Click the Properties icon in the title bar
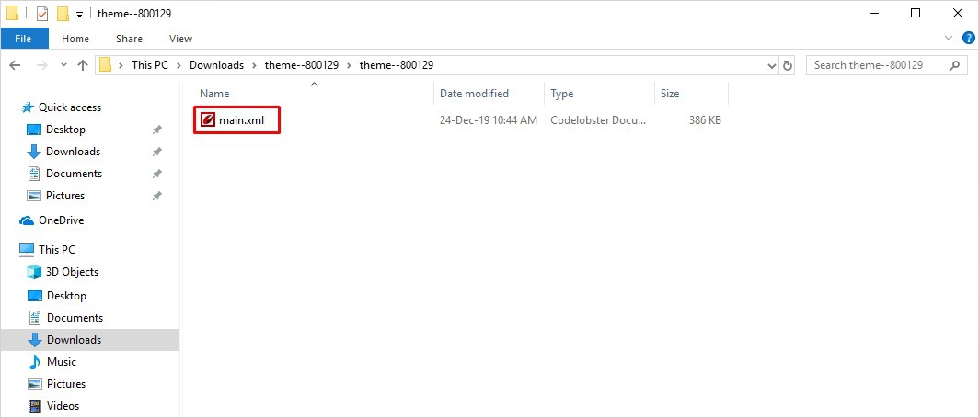Screen dimensions: 979x418 point(42,14)
